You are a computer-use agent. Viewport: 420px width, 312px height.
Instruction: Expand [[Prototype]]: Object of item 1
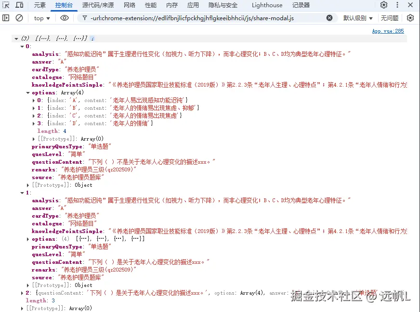28,285
